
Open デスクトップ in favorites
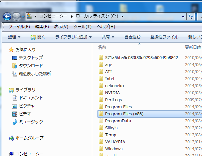pyautogui.click(x=31, y=57)
